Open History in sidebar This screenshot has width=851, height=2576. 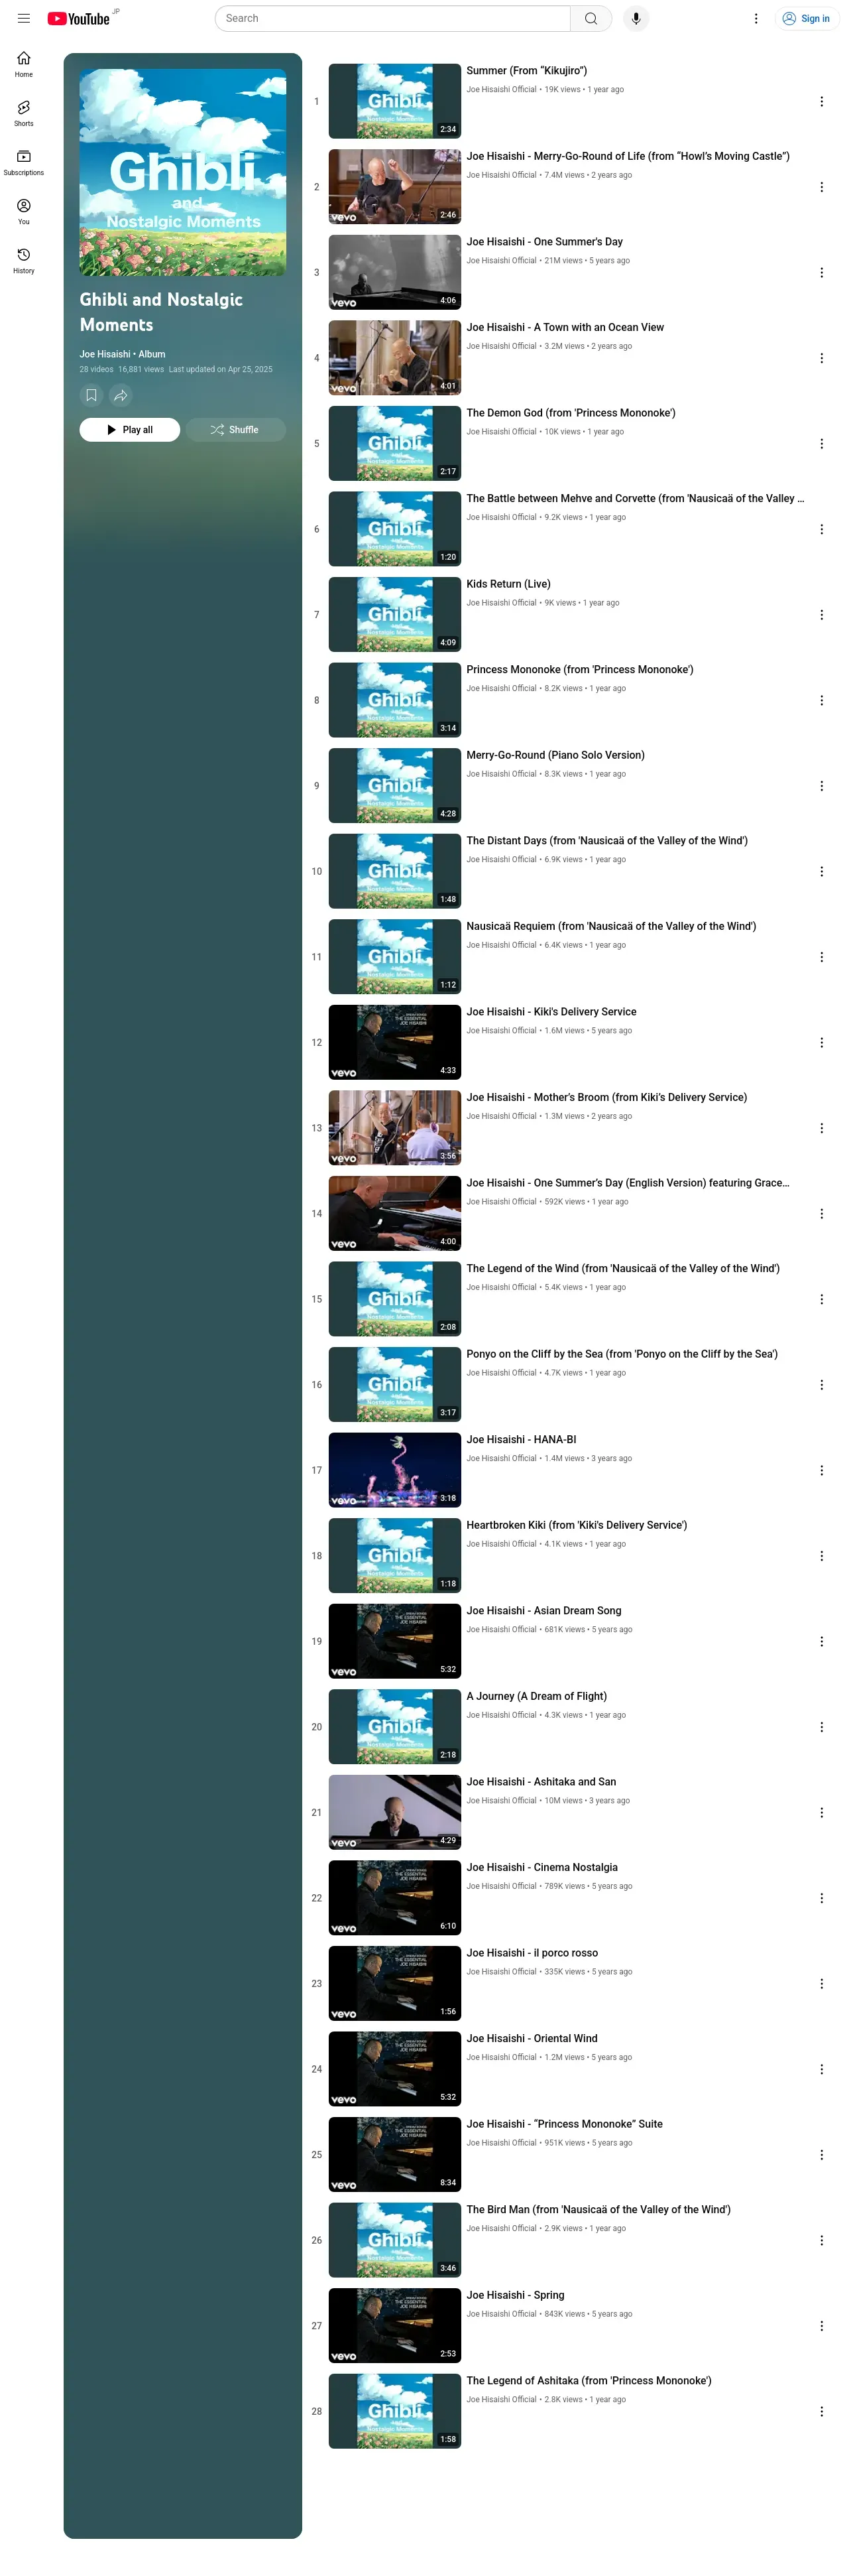pyautogui.click(x=24, y=260)
